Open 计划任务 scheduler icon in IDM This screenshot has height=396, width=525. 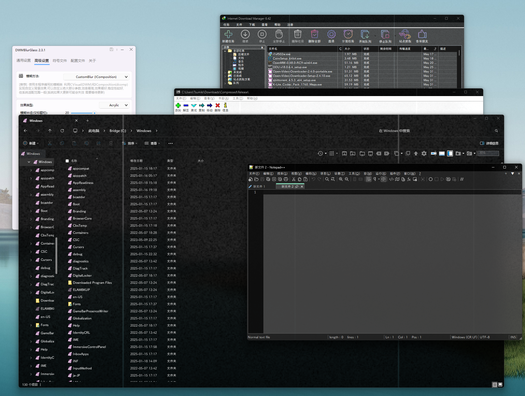[x=348, y=34]
